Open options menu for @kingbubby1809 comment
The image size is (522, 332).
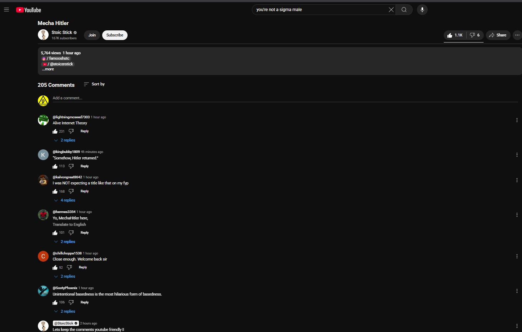(x=517, y=155)
